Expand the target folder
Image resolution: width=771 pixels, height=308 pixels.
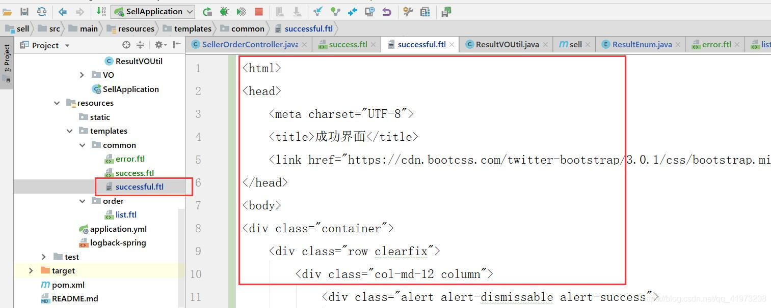pyautogui.click(x=31, y=270)
